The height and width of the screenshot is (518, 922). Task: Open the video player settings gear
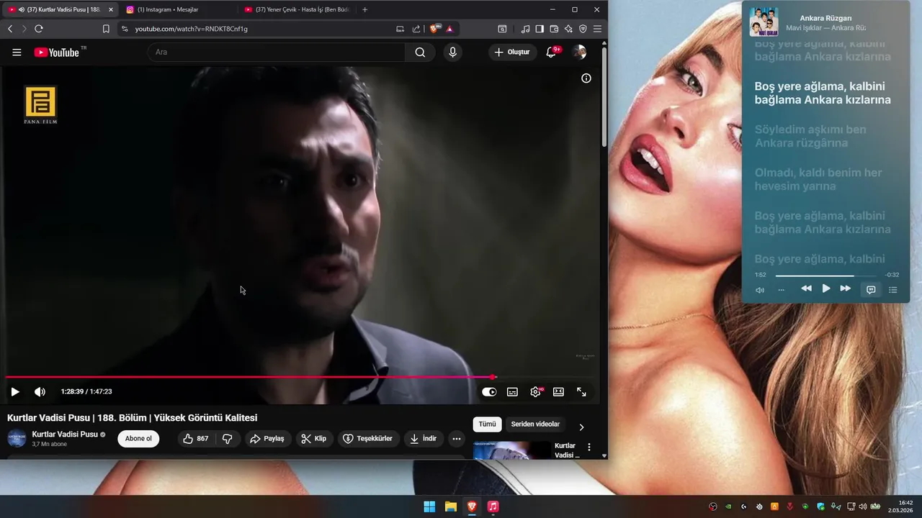535,392
